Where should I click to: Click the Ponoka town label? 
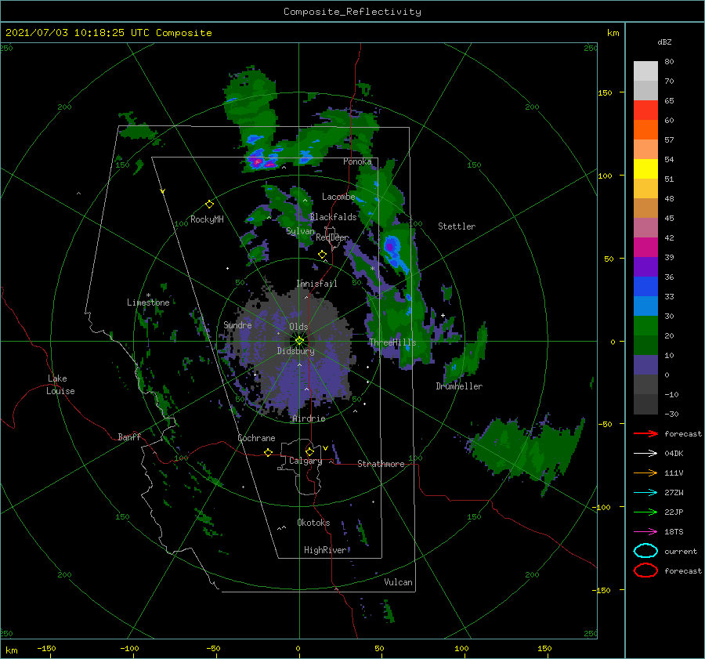tap(357, 161)
